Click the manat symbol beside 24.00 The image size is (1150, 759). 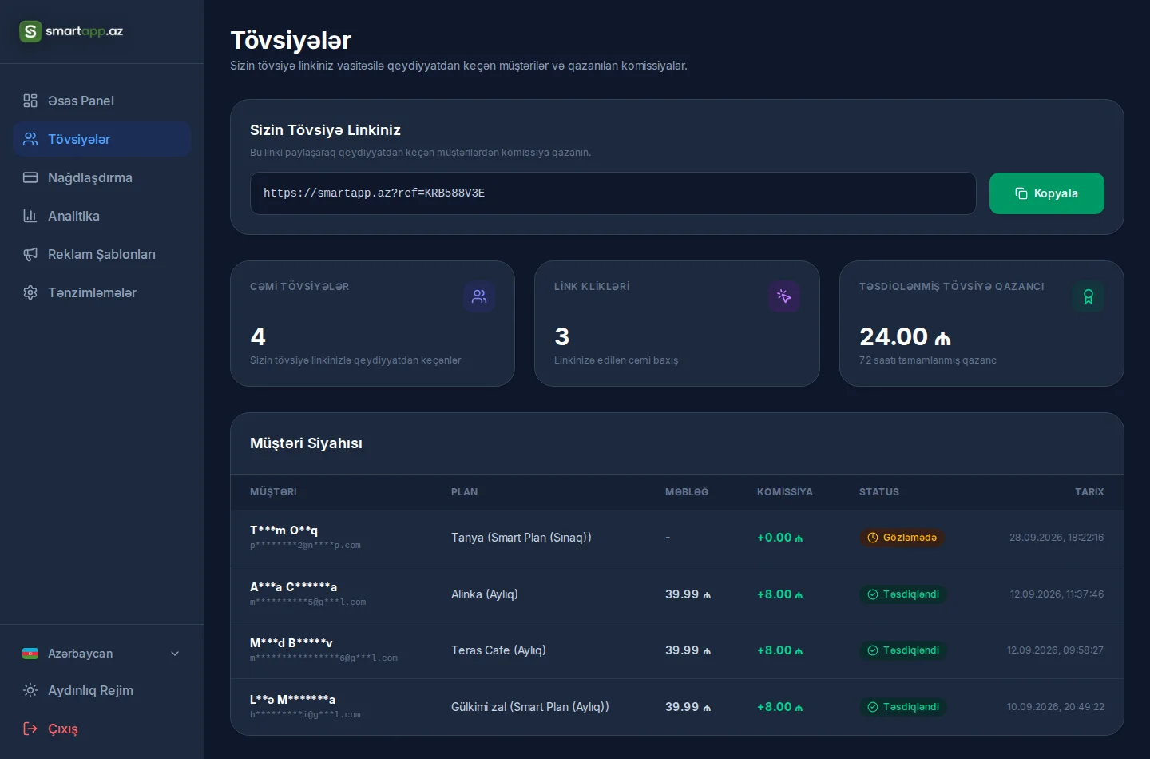(943, 339)
